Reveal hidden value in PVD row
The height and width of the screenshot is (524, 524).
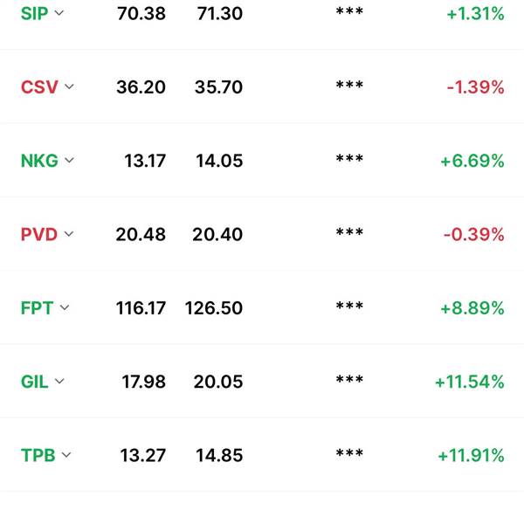(x=349, y=232)
